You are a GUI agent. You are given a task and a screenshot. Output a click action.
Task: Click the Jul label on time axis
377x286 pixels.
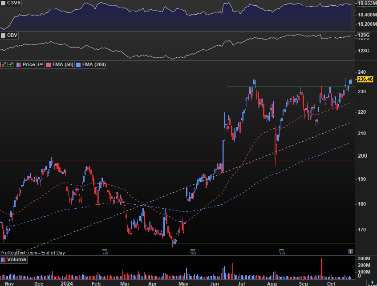[x=241, y=284]
